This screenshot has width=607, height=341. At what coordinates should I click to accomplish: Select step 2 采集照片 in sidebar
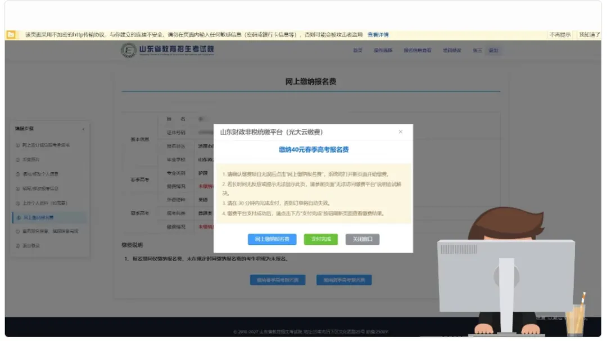coord(28,159)
